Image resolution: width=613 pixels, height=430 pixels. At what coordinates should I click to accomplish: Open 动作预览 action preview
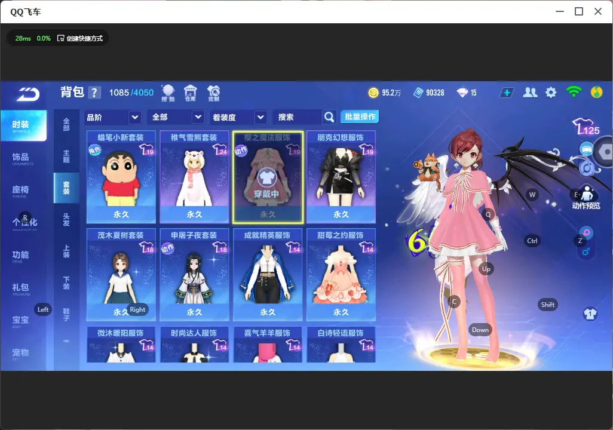[586, 198]
